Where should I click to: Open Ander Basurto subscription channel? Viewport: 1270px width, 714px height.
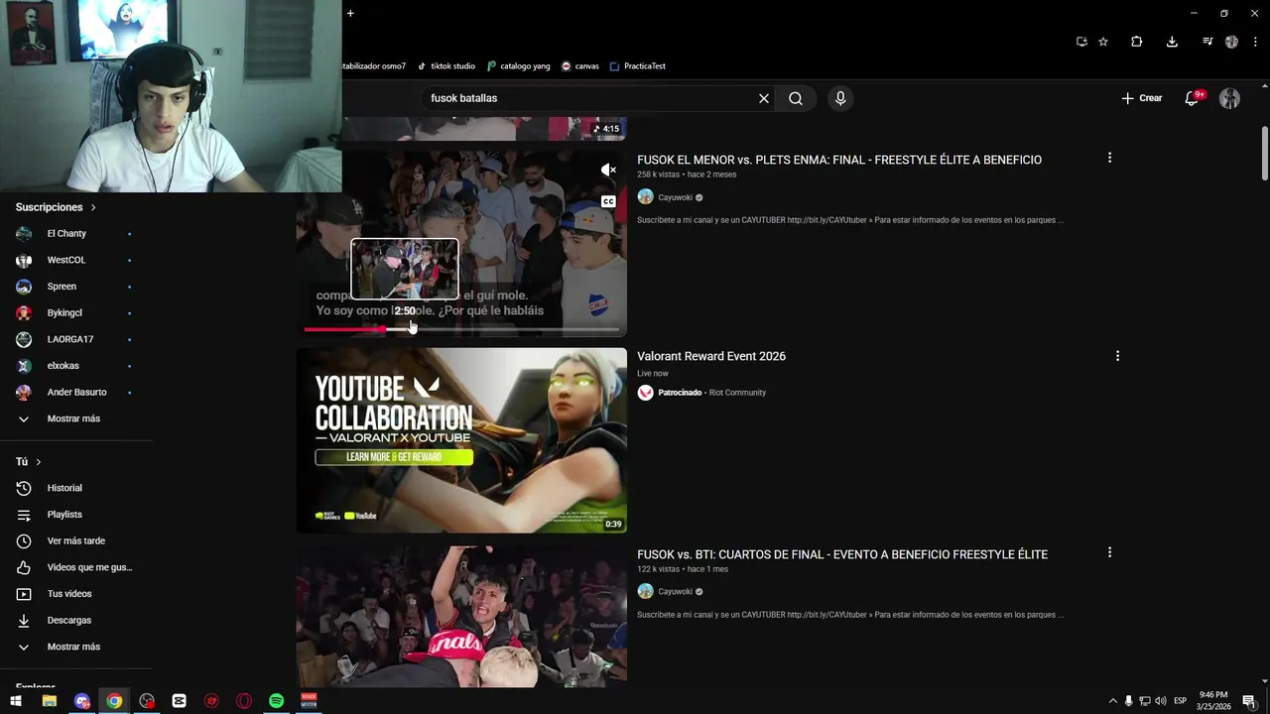click(x=75, y=392)
